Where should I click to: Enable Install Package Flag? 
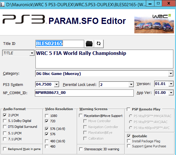(129, 141)
